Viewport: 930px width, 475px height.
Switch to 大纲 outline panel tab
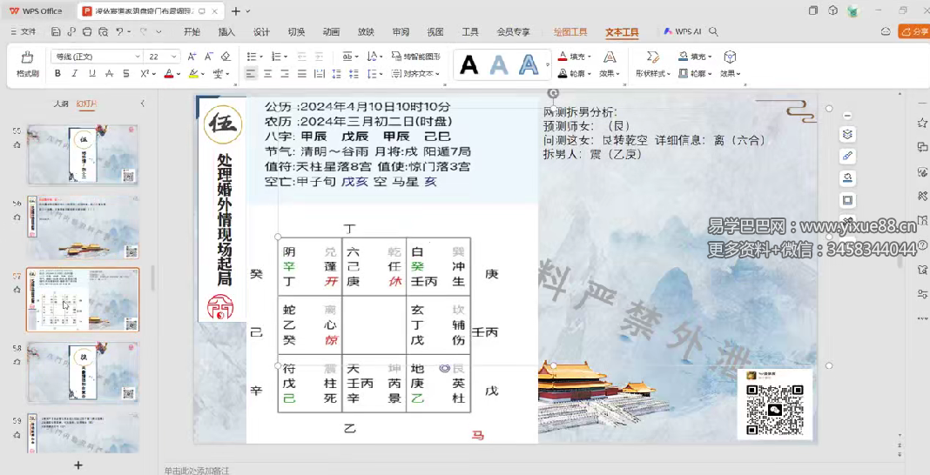click(x=61, y=104)
